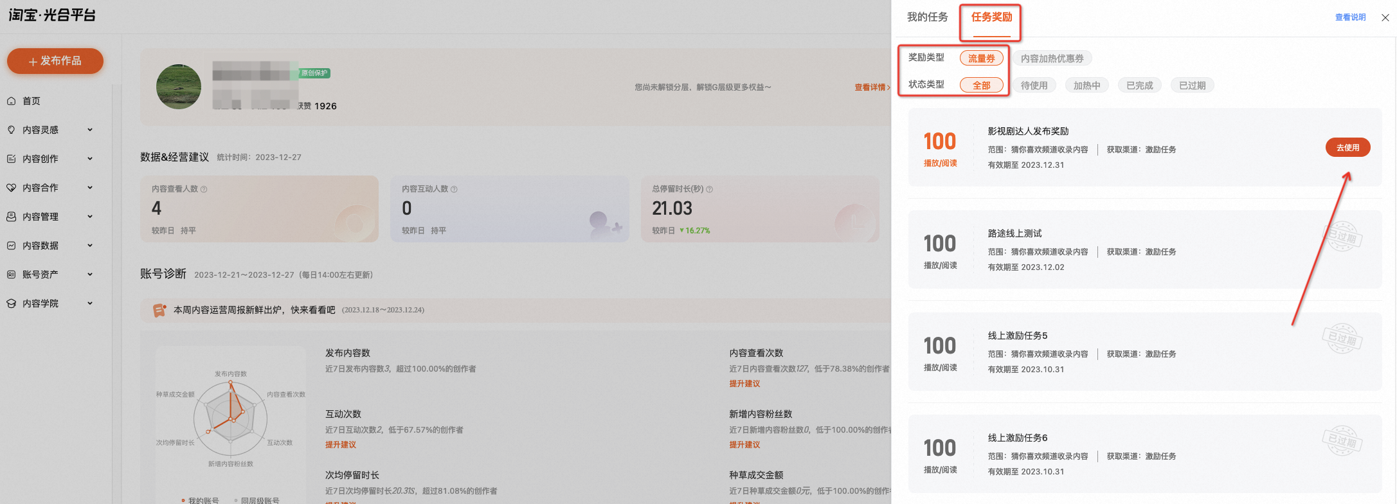This screenshot has height=504, width=1397.
Task: Expand the 内容学院 menu chevron
Action: [90, 303]
